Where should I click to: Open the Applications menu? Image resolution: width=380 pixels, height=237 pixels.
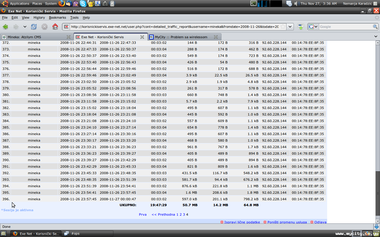pyautogui.click(x=20, y=4)
